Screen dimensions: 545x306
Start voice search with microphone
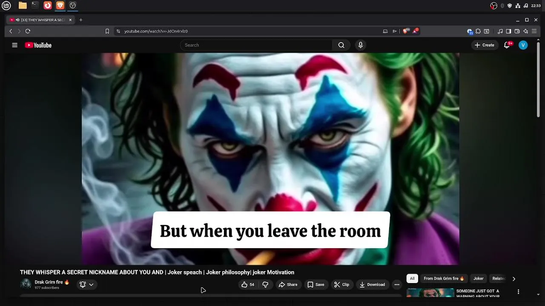(x=361, y=45)
